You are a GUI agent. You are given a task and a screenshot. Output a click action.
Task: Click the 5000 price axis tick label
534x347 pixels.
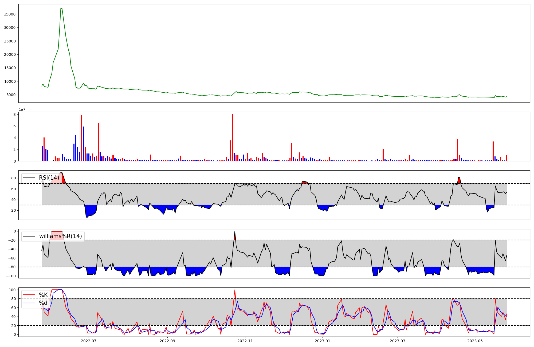coord(11,95)
